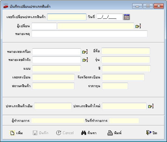Click the red car application icon in title bar
Viewport: 167px width, 142px height.
click(6, 6)
